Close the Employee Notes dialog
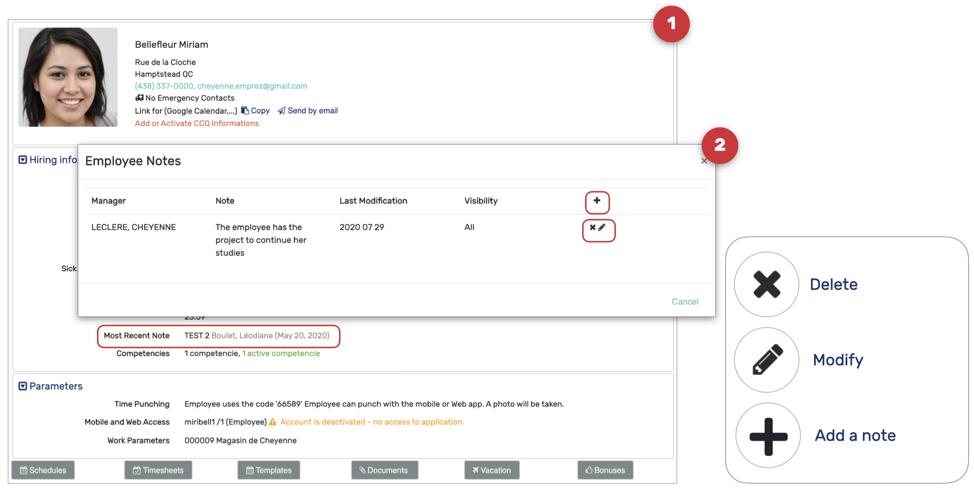The height and width of the screenshot is (489, 974). coord(704,162)
